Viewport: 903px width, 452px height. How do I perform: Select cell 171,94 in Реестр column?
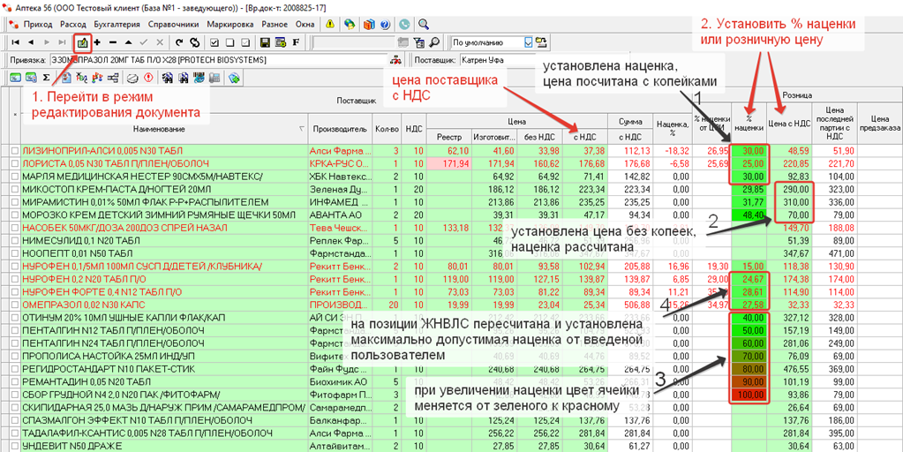(x=450, y=163)
